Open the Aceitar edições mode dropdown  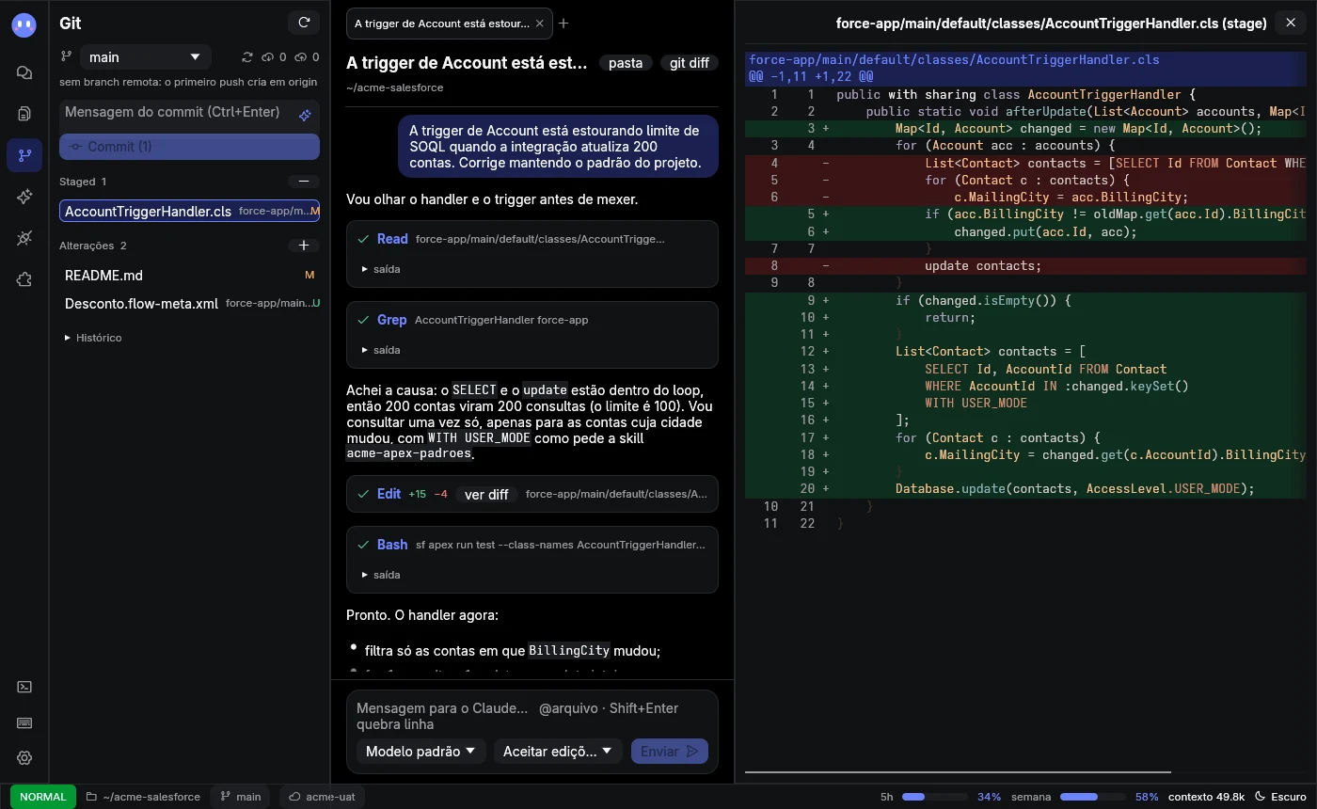click(558, 751)
